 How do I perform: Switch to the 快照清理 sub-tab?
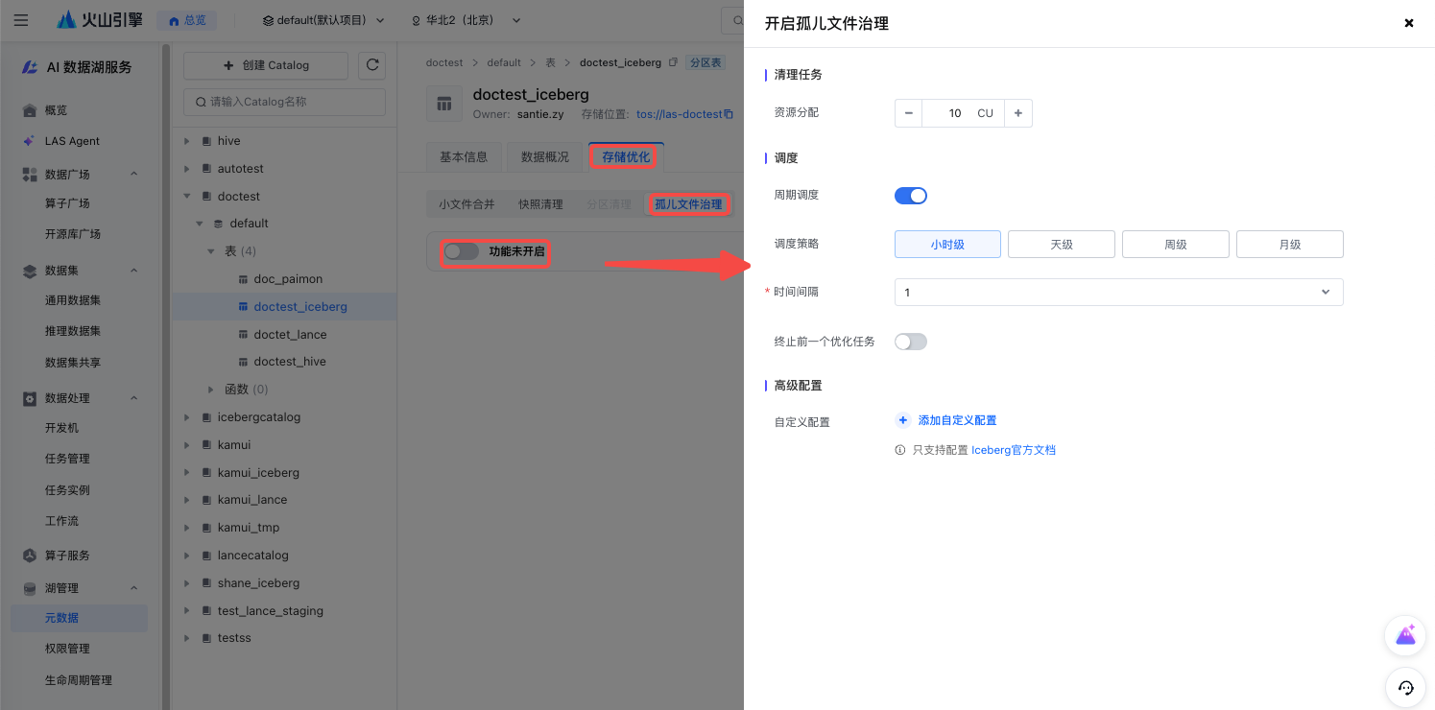[541, 204]
